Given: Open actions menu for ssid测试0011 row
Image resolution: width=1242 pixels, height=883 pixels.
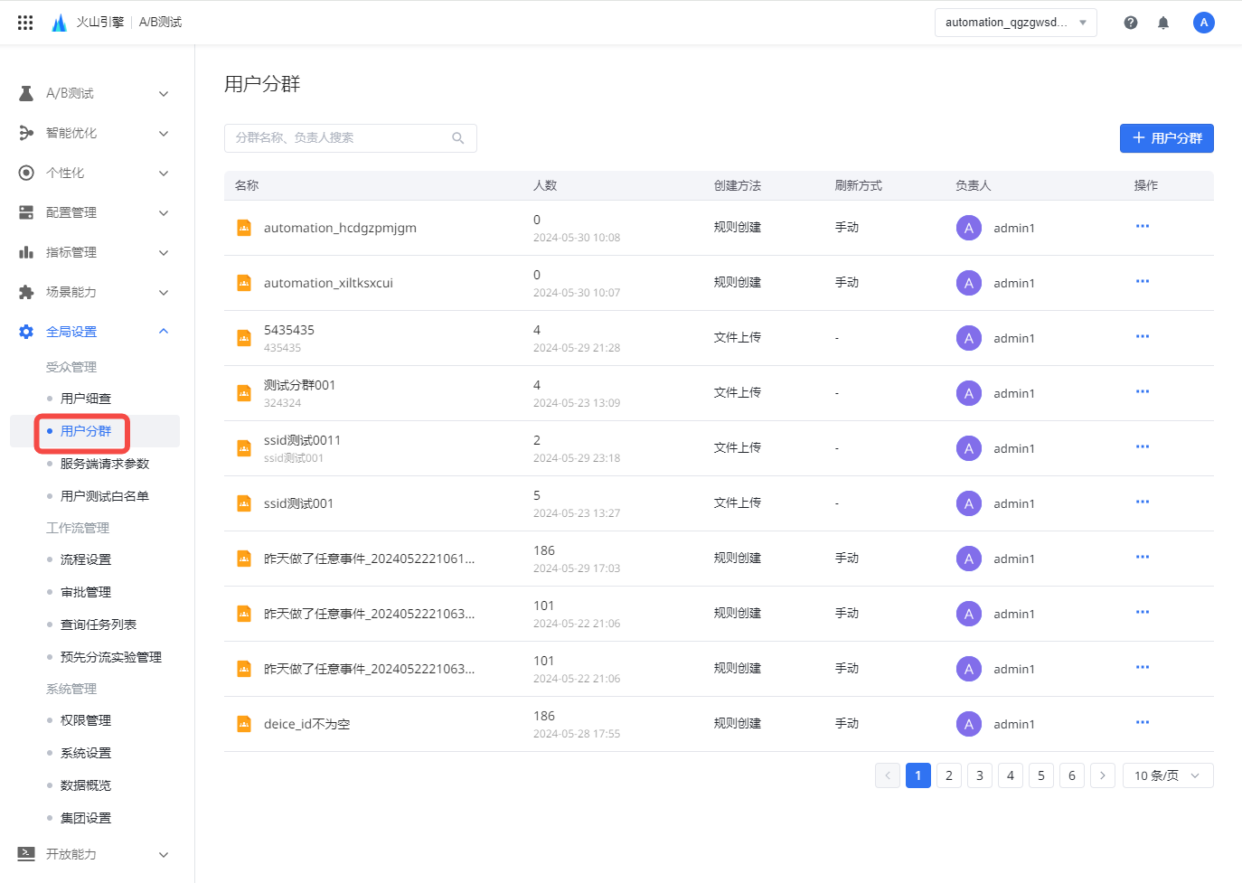Looking at the screenshot, I should [x=1143, y=446].
